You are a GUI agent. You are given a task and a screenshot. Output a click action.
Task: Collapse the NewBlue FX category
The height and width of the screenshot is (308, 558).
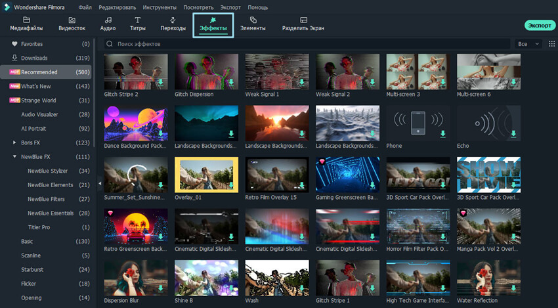point(14,157)
